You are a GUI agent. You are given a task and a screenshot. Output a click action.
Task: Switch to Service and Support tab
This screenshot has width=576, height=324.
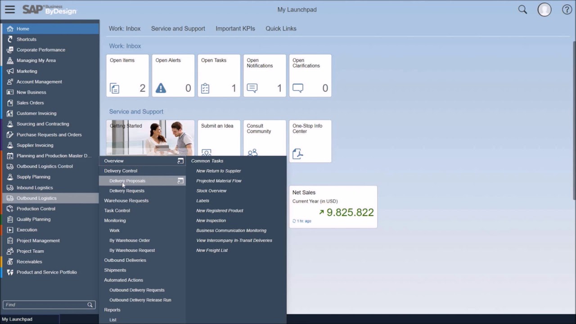[178, 28]
